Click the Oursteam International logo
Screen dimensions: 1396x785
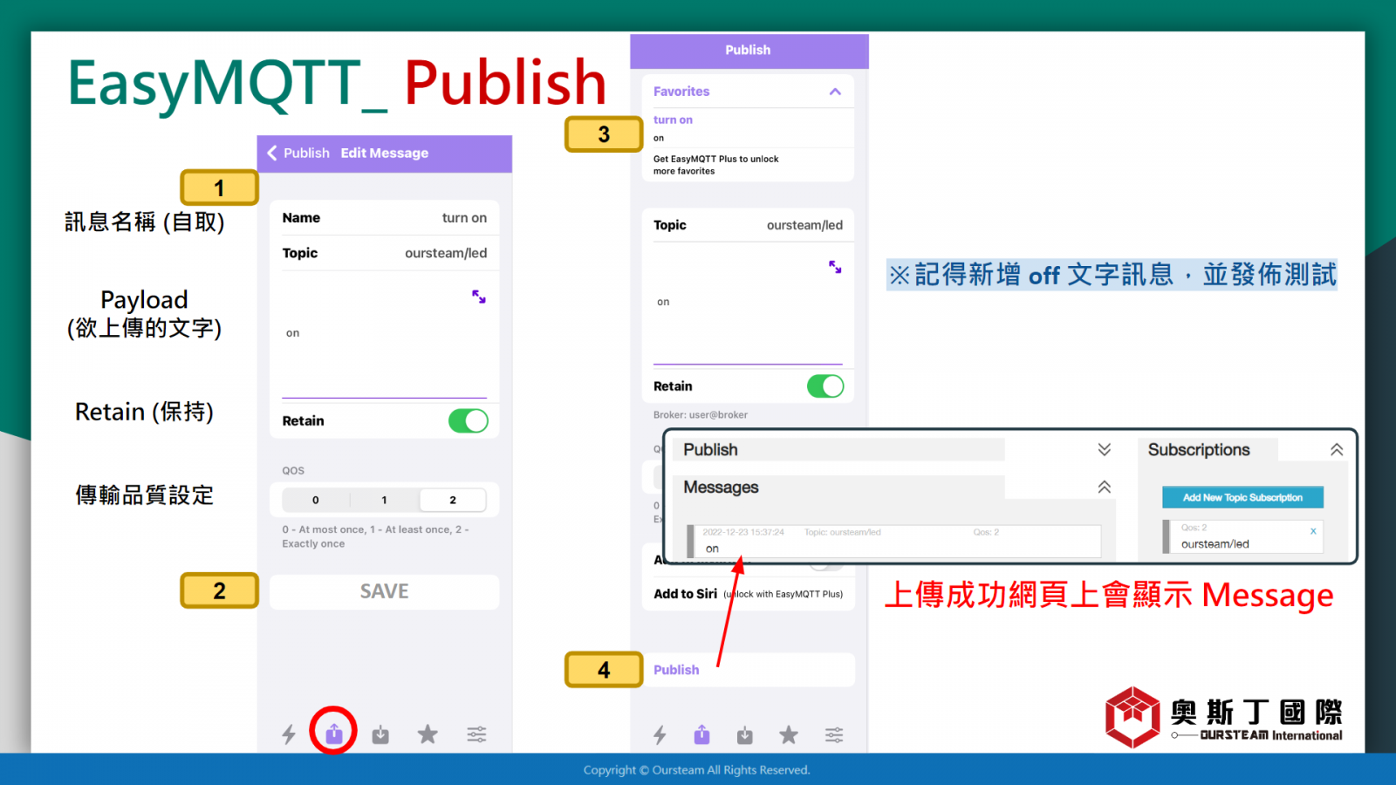pyautogui.click(x=1223, y=717)
